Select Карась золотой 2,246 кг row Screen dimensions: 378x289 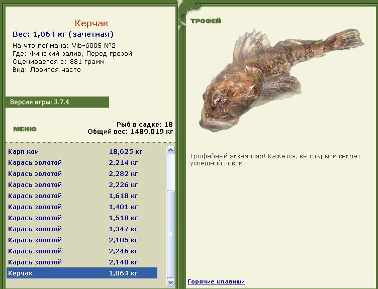(x=82, y=251)
